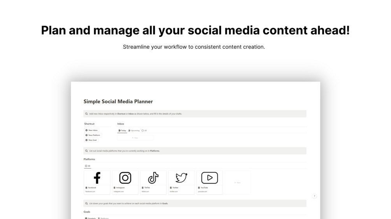
Task: Switch to the All tab in Inbox
Action: (x=144, y=130)
